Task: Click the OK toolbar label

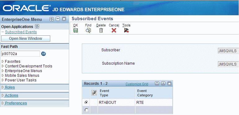Action: pos(75,25)
